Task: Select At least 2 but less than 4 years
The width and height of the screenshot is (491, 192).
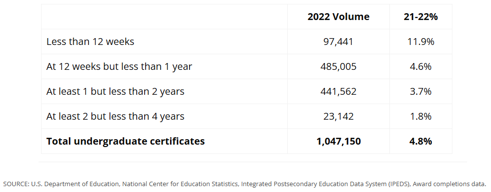Action: (115, 116)
